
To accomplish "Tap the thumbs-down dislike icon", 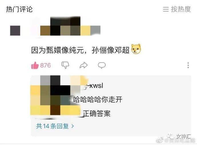I will (65, 65).
